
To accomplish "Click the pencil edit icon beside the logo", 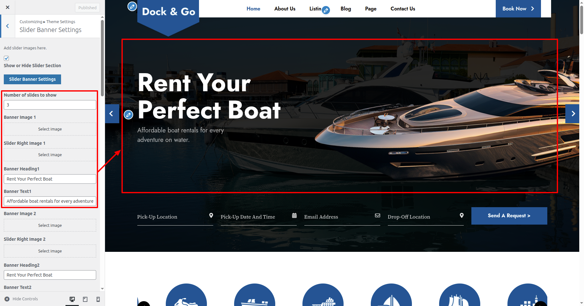I will 132,6.
